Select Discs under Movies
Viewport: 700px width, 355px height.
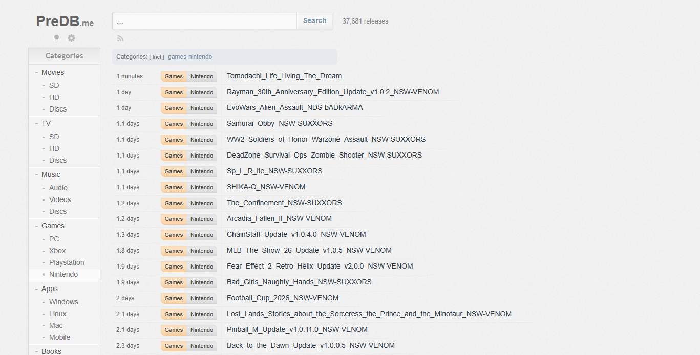[x=58, y=109]
